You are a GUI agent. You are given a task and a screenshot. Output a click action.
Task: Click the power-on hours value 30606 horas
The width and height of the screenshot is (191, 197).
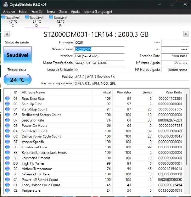pos(175,70)
